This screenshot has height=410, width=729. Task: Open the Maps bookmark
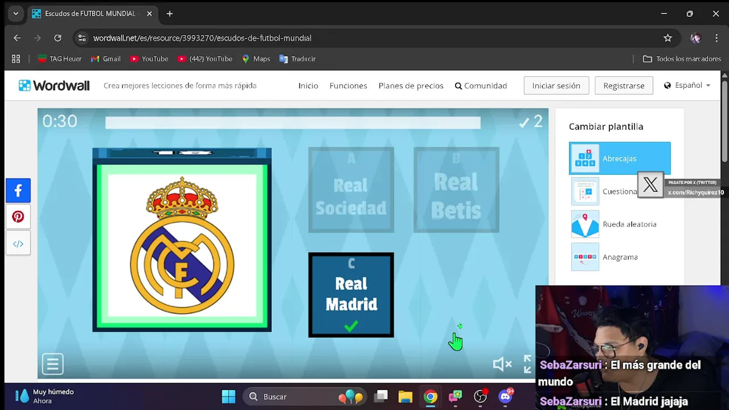256,59
